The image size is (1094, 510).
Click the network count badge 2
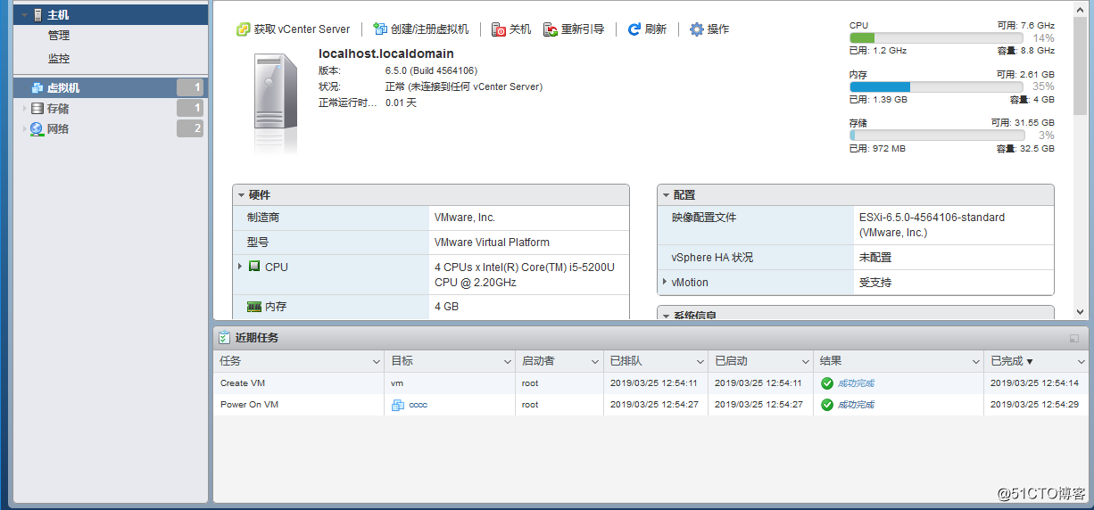click(x=189, y=129)
